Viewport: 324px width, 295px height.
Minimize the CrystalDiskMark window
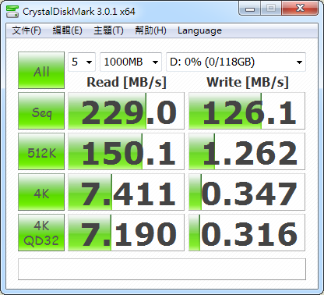[x=250, y=9]
